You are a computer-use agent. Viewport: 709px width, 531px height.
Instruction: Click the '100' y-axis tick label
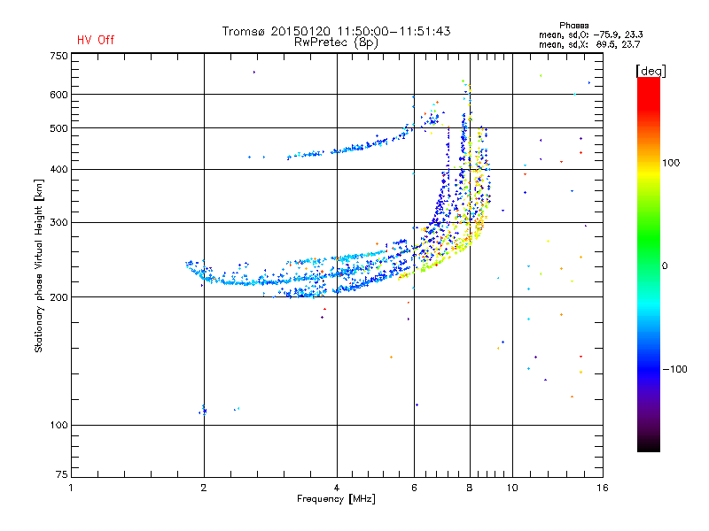[x=58, y=425]
